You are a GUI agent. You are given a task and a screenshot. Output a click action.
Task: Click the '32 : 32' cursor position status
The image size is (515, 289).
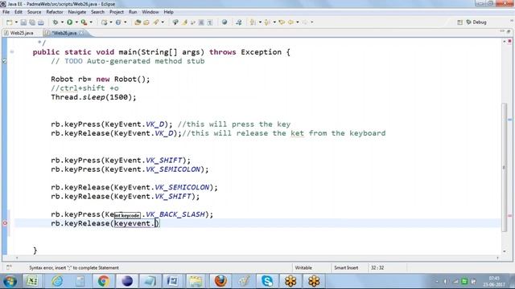377,267
